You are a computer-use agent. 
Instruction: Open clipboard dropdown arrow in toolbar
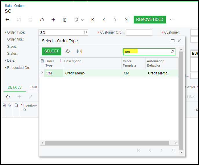(x=82, y=20)
